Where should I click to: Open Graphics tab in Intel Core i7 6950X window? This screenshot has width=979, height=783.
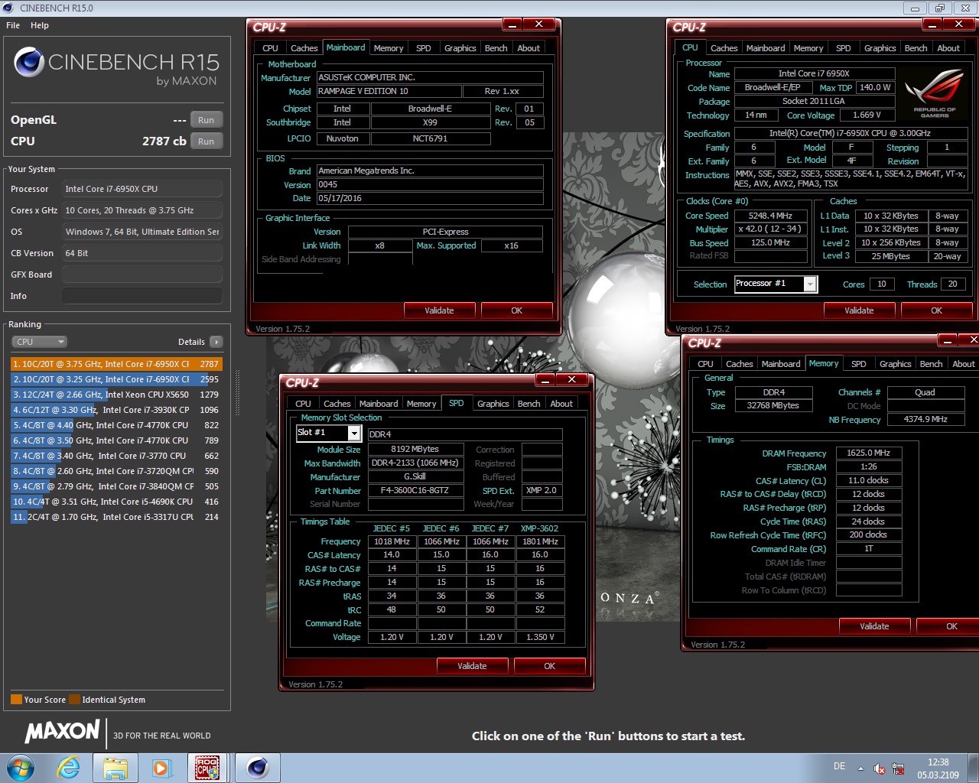point(880,48)
